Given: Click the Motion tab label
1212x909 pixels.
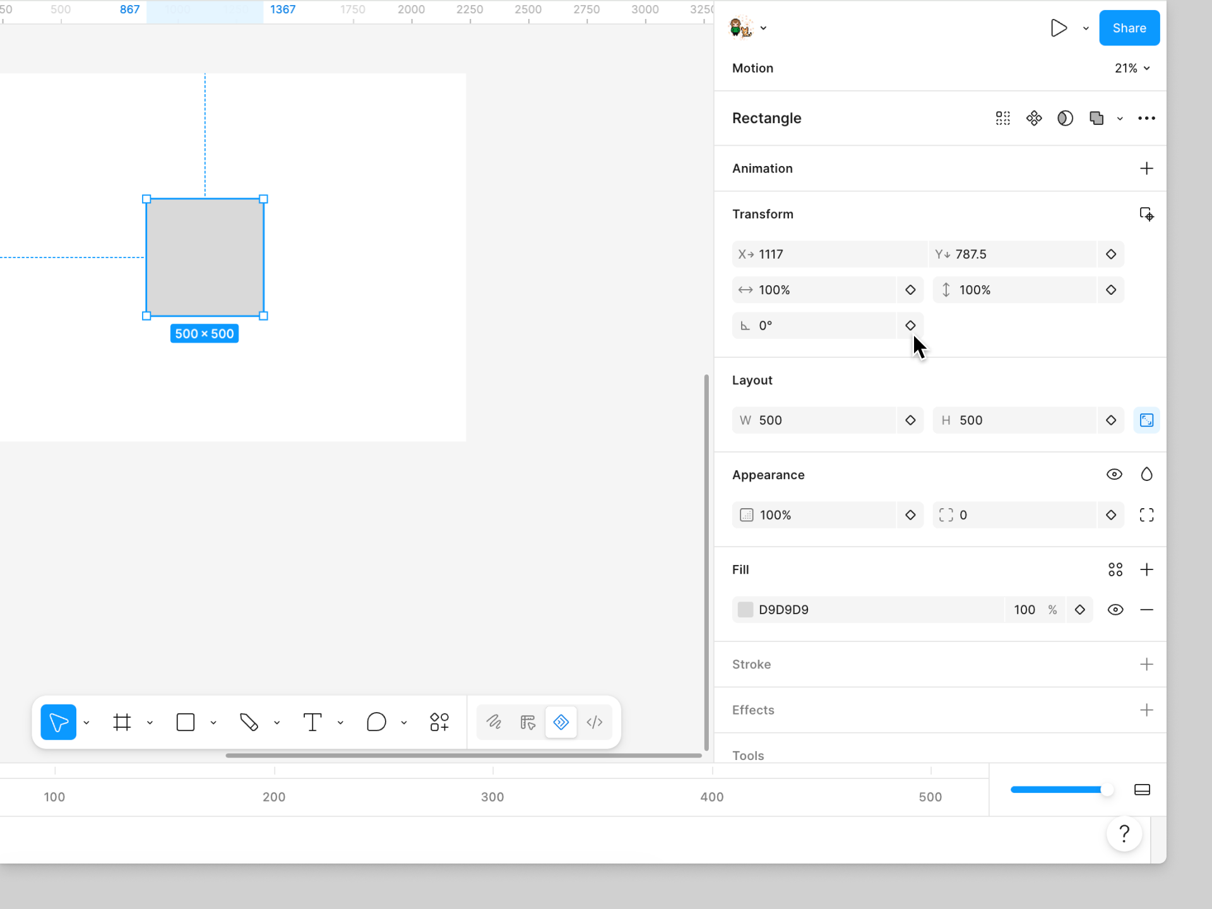Looking at the screenshot, I should (x=752, y=68).
